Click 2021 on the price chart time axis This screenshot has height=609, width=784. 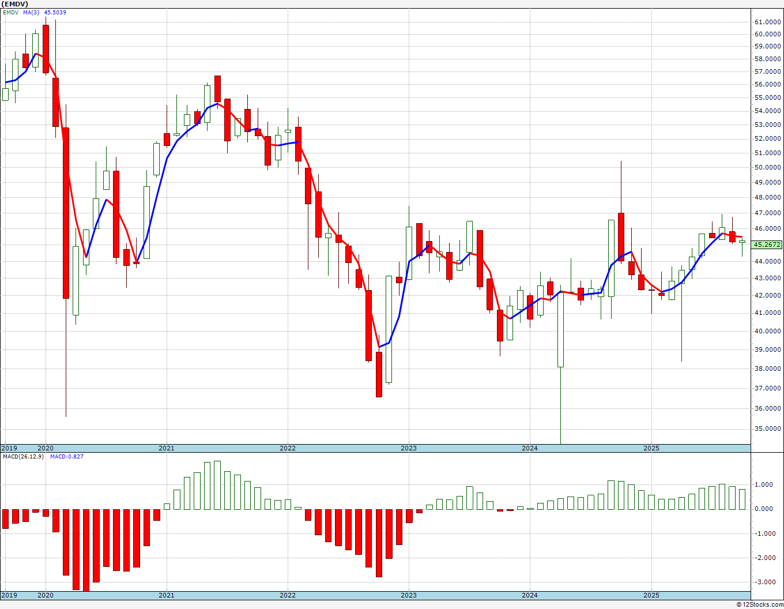[x=166, y=448]
